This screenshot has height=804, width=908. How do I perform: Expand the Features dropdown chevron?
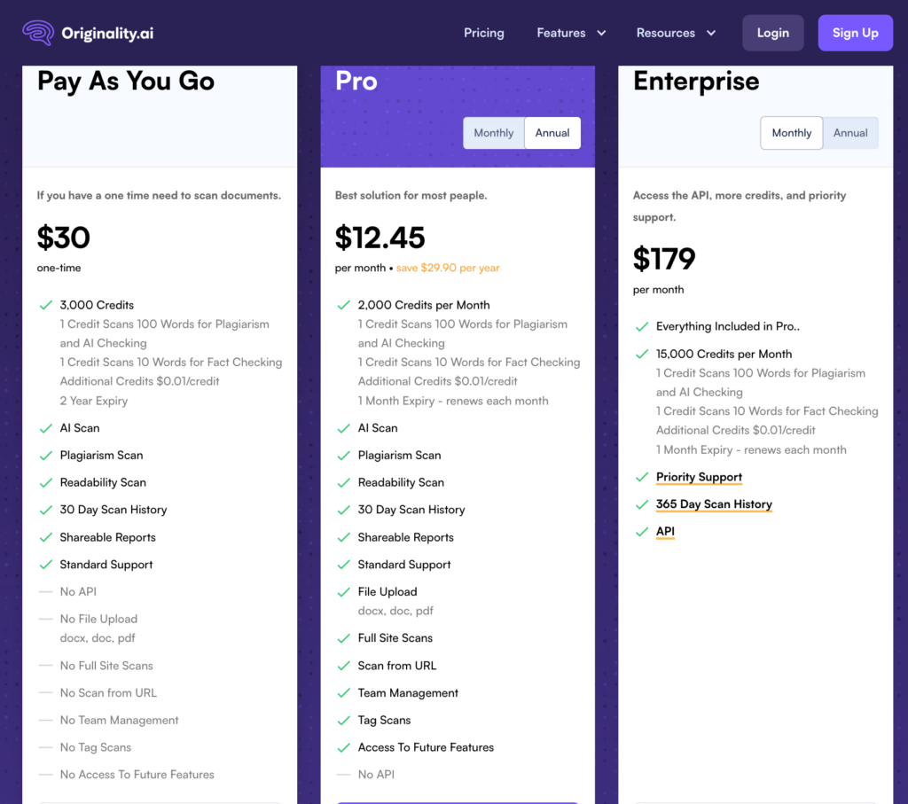coord(601,34)
